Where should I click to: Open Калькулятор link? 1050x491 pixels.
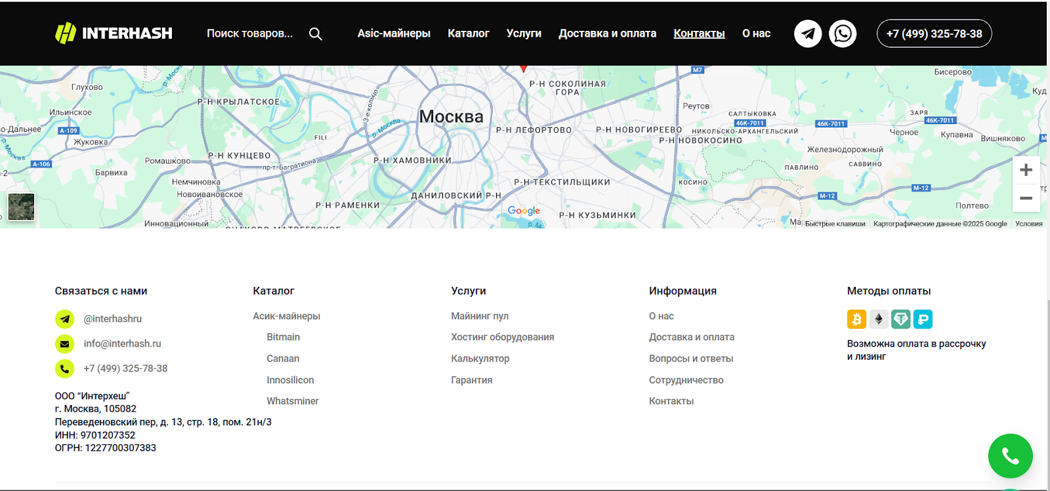[480, 359]
